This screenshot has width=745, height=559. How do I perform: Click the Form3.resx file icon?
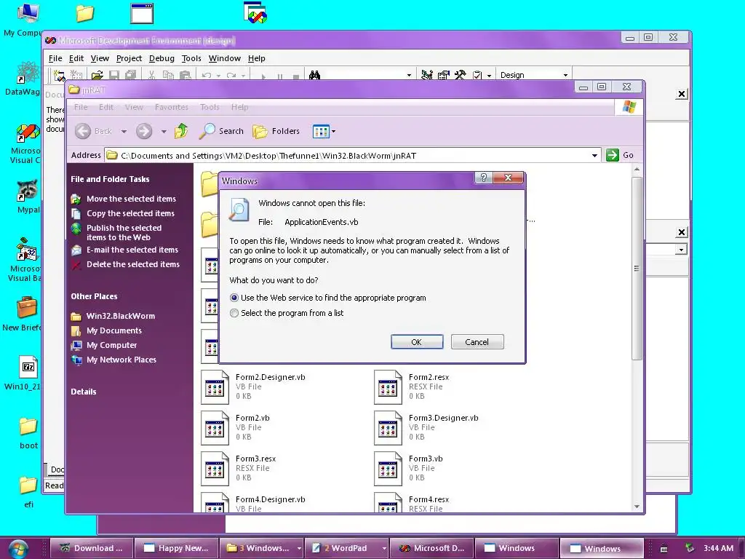215,469
